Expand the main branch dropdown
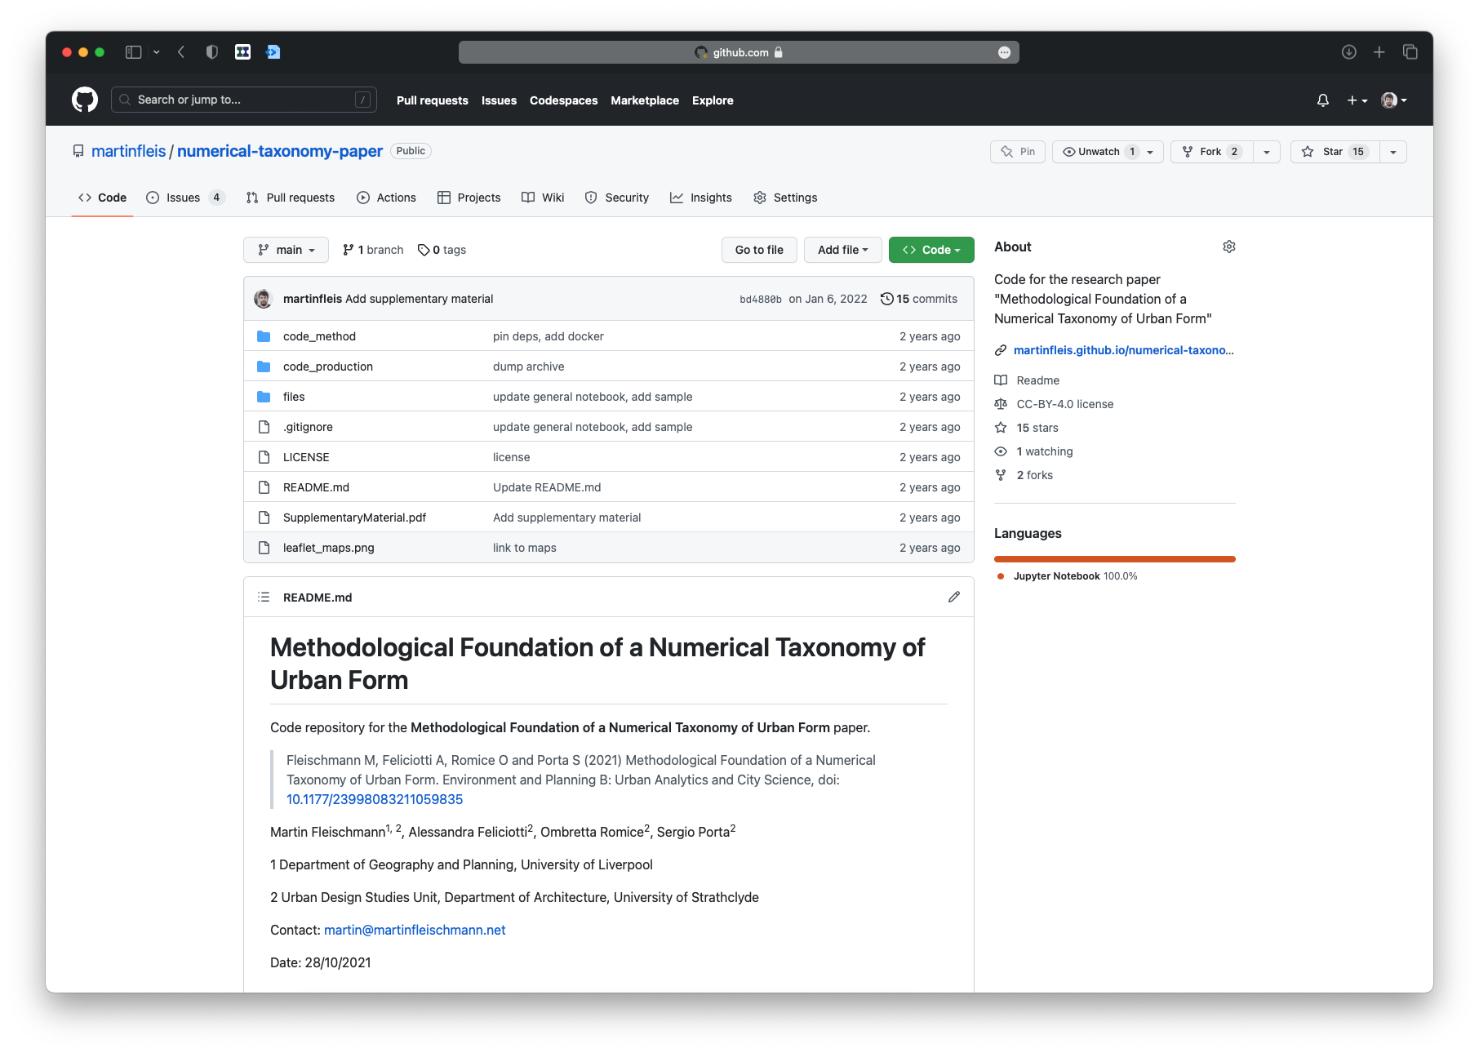This screenshot has width=1479, height=1053. click(286, 250)
